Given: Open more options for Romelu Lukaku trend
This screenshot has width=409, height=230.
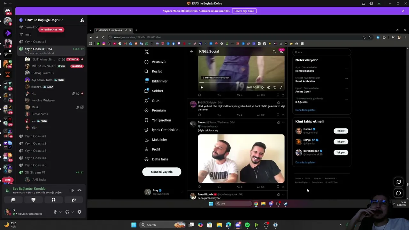Looking at the screenshot, I should (x=347, y=68).
